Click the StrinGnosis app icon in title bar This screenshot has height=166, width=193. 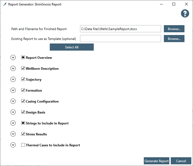pyautogui.click(x=5, y=4)
